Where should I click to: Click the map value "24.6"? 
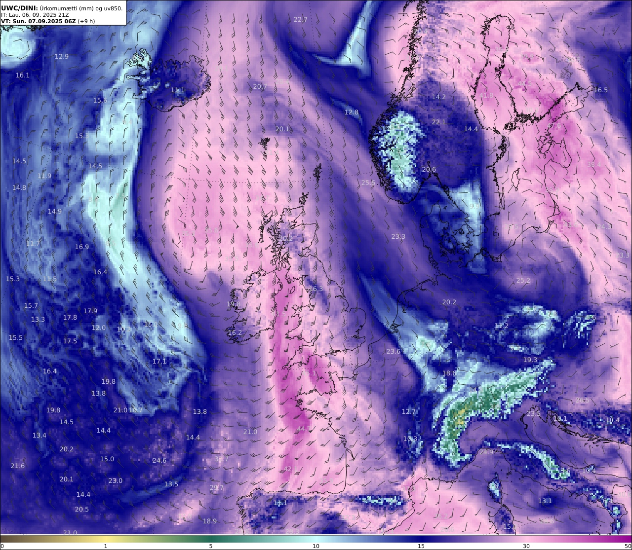[159, 461]
